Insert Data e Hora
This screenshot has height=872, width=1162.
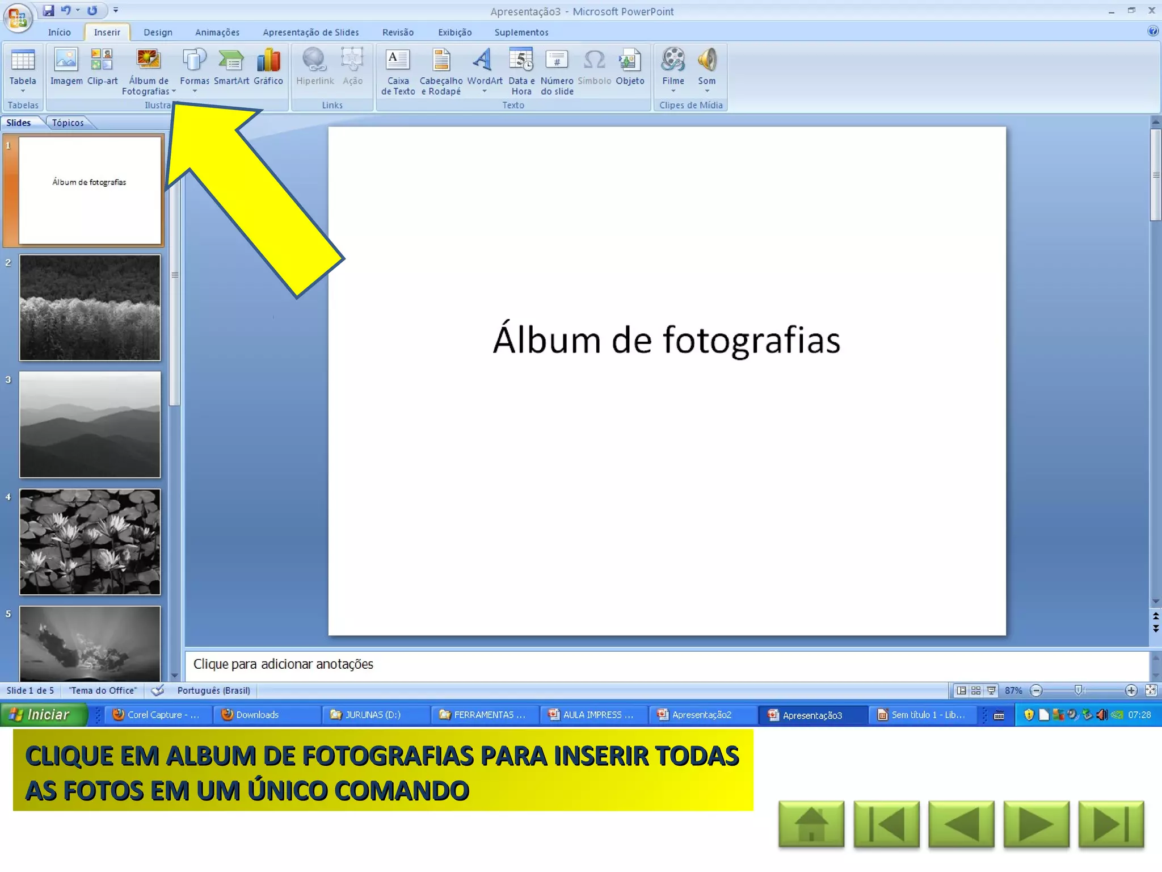tap(521, 71)
